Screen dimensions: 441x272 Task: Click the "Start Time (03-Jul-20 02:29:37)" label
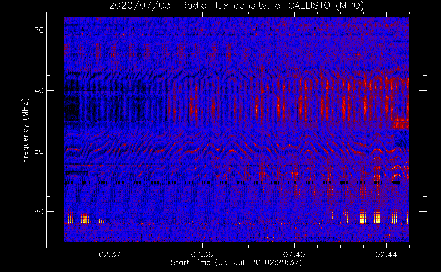tap(236, 263)
